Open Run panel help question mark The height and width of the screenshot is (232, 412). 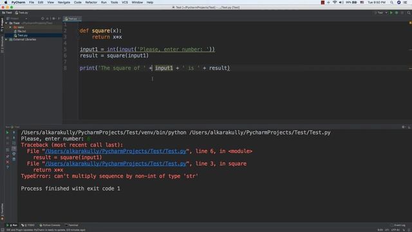pos(7,168)
